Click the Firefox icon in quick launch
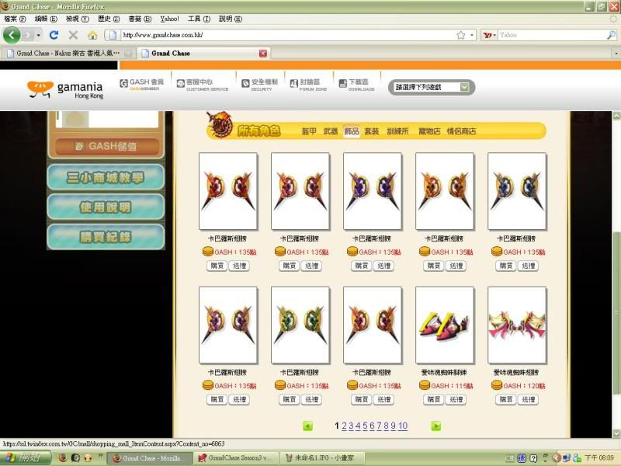Viewport: 621px width, 466px height. [63, 457]
